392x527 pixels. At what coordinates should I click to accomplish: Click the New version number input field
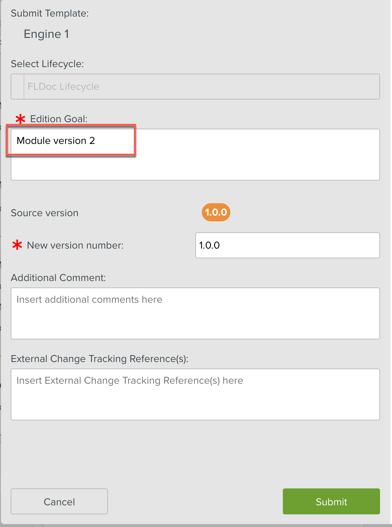coord(287,245)
